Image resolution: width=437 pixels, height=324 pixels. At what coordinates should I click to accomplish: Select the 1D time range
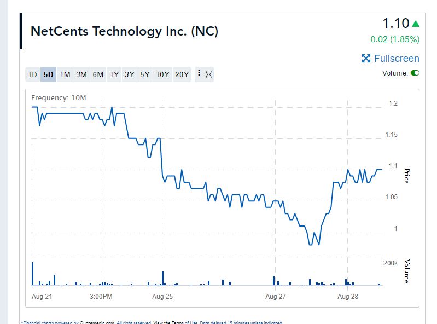pyautogui.click(x=32, y=74)
